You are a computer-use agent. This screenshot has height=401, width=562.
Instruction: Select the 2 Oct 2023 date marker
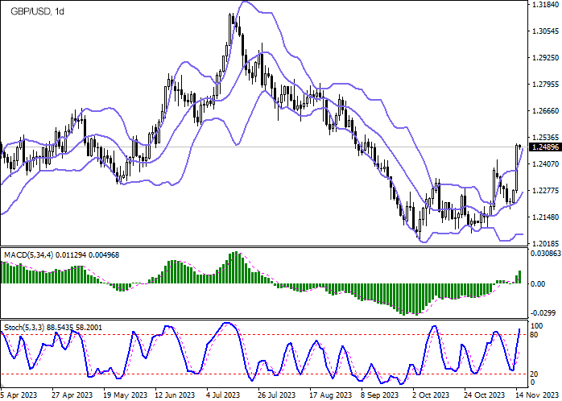coord(431,395)
